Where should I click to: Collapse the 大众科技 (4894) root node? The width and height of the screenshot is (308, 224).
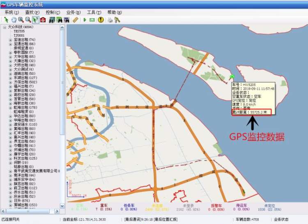[5, 27]
